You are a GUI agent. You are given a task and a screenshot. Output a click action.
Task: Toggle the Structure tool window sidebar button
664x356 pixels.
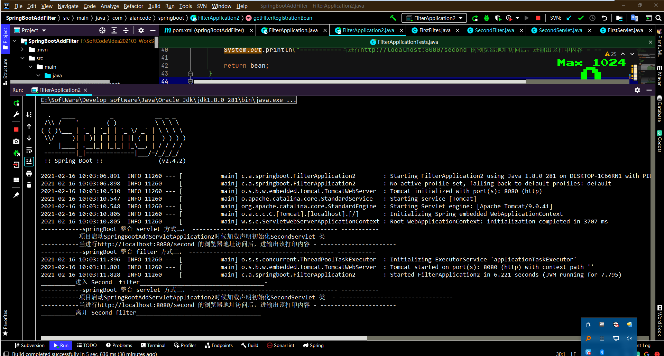5,71
